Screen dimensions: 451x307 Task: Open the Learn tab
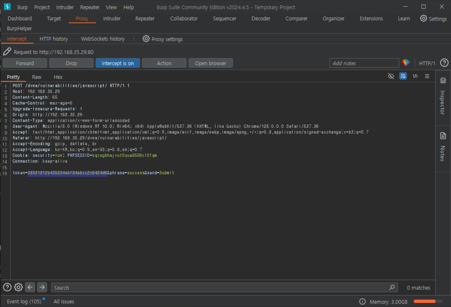[x=404, y=19]
